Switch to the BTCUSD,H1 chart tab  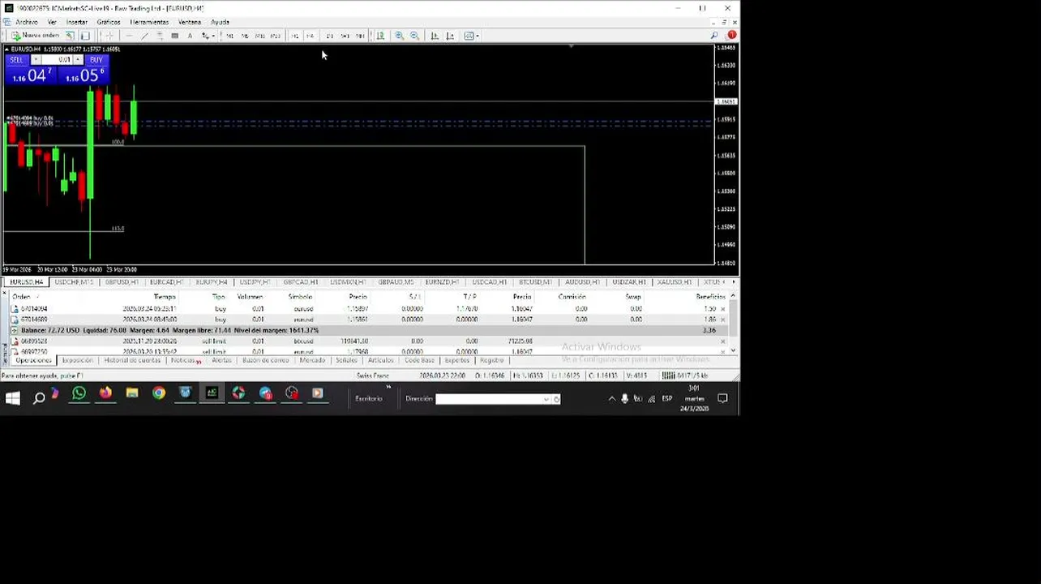tap(535, 282)
